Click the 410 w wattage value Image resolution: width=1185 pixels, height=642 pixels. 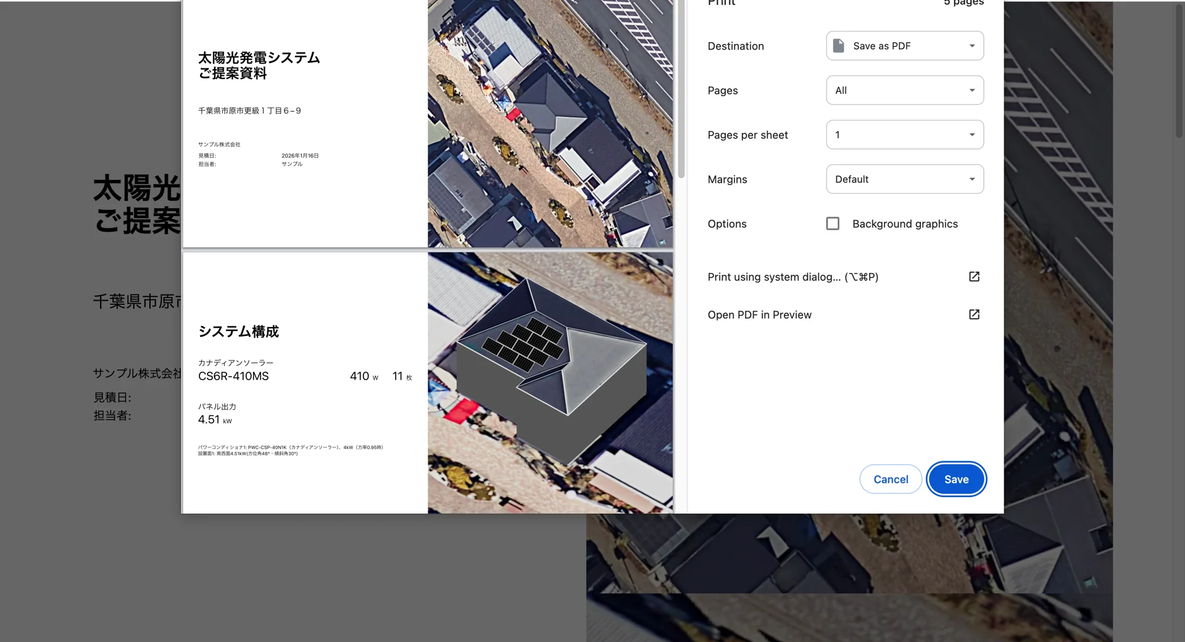pos(364,376)
